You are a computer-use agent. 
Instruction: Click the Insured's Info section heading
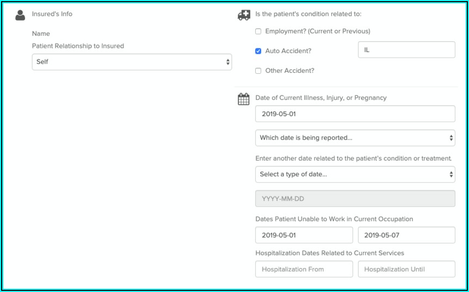click(52, 14)
